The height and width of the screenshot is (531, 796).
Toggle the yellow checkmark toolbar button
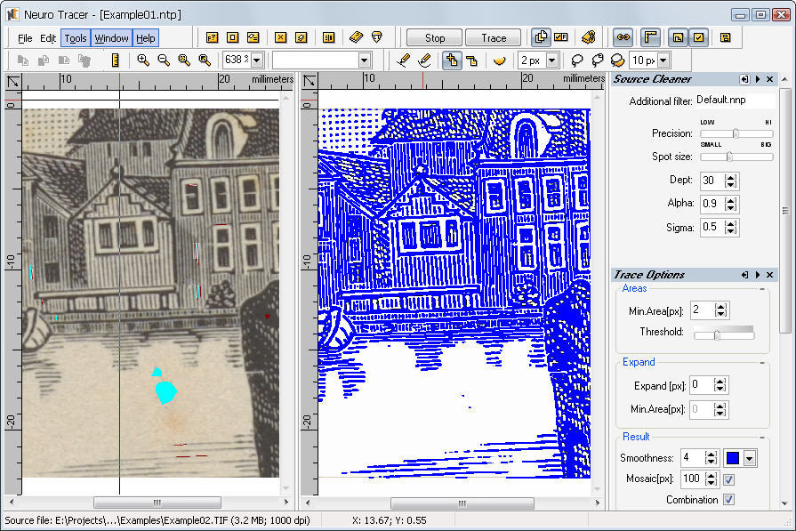point(698,37)
